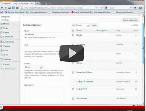The width and height of the screenshot is (146, 111).
Task: Collapse the admin sidebar menu
Action: (9, 69)
